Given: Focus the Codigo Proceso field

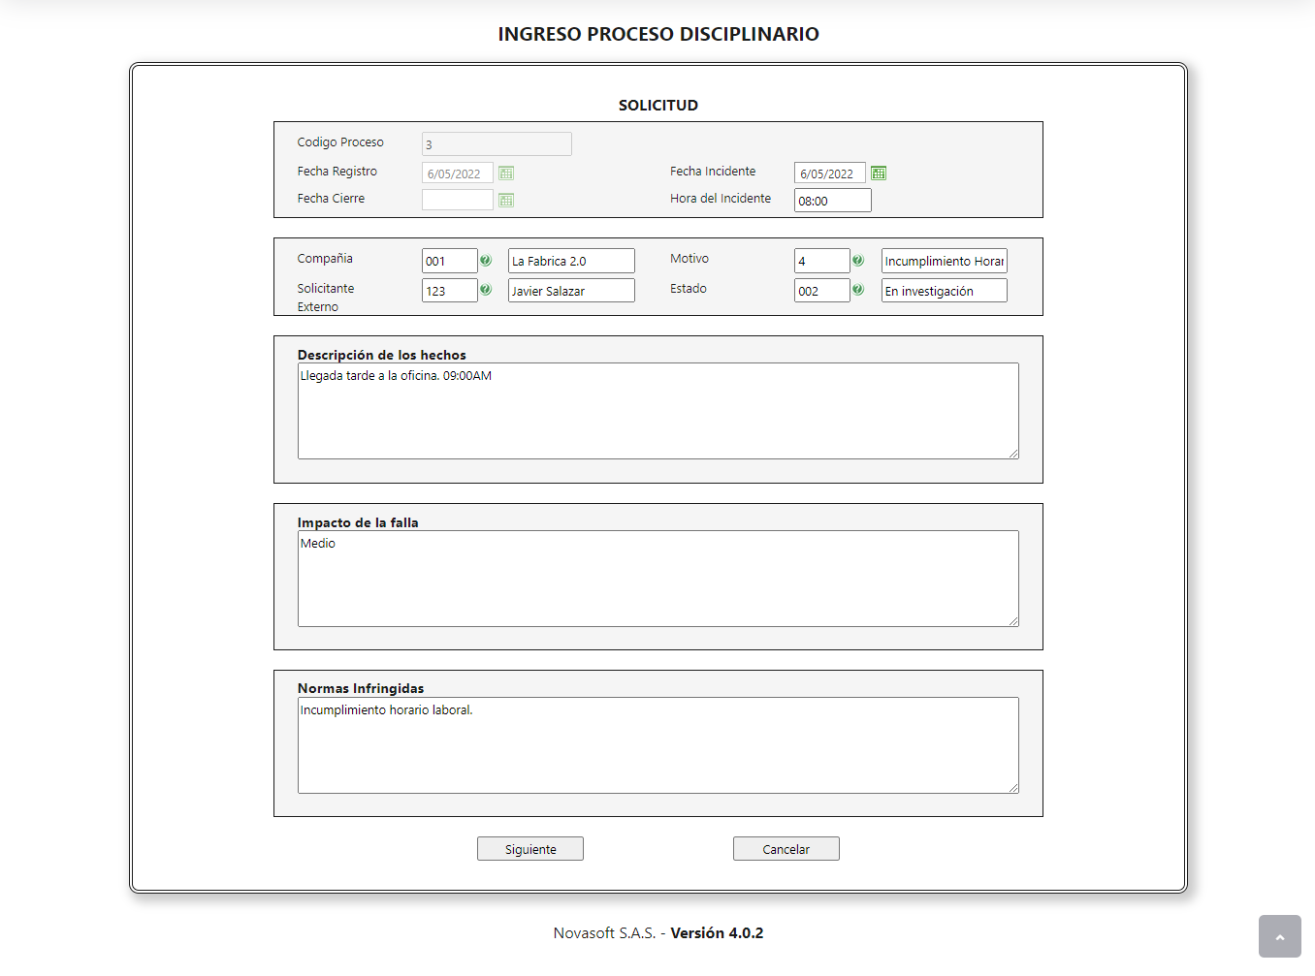Looking at the screenshot, I should point(497,144).
